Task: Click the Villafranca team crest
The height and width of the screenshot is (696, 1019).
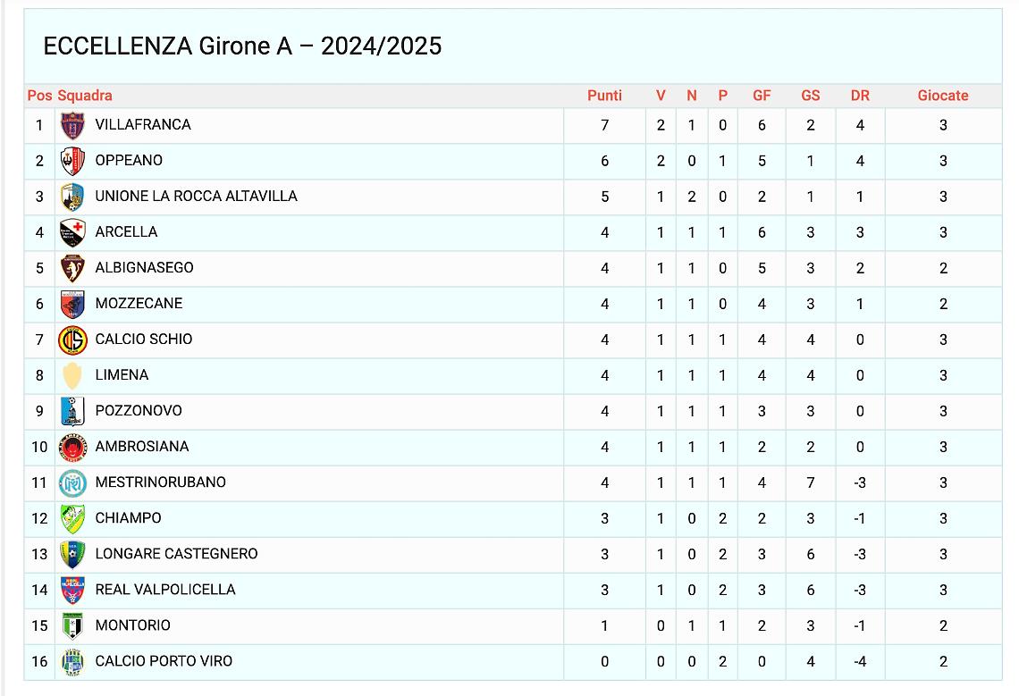Action: [x=72, y=126]
